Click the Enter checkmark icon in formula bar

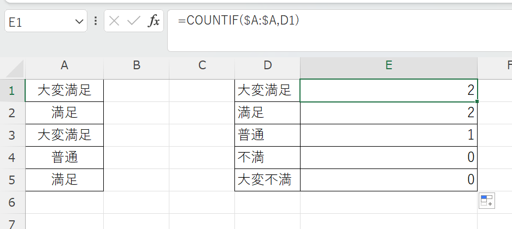click(134, 22)
